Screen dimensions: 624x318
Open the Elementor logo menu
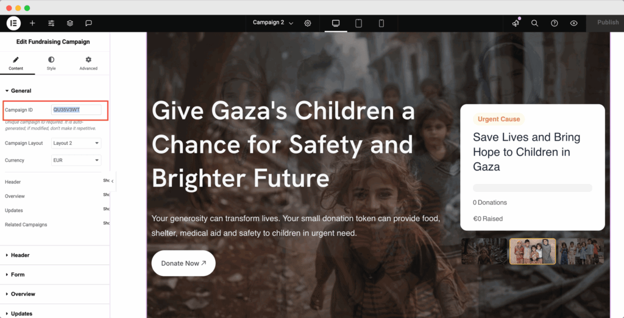[13, 23]
